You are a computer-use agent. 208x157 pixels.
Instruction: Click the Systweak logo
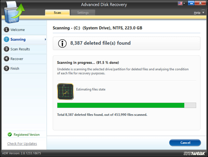tap(194, 153)
